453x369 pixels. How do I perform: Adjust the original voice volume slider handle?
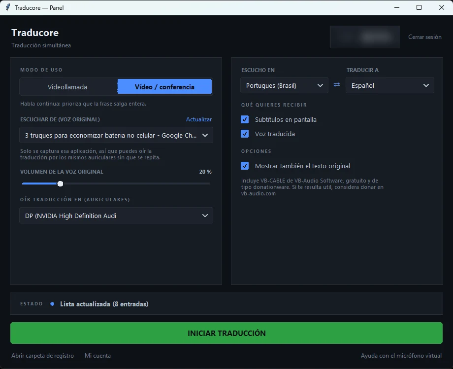(60, 184)
